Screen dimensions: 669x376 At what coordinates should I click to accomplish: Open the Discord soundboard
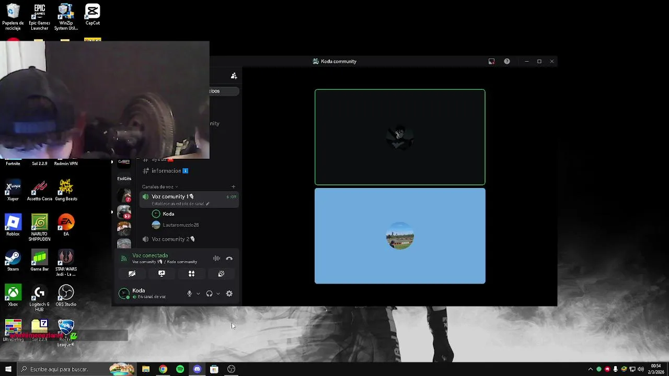pyautogui.click(x=221, y=274)
